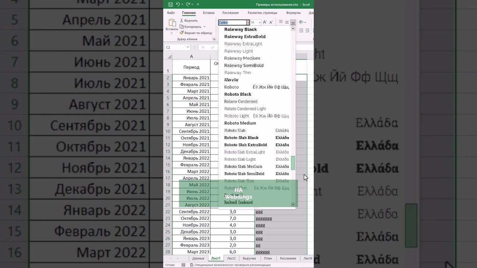Click the Redo arrow icon
The width and height of the screenshot is (477, 268).
coord(188,4)
